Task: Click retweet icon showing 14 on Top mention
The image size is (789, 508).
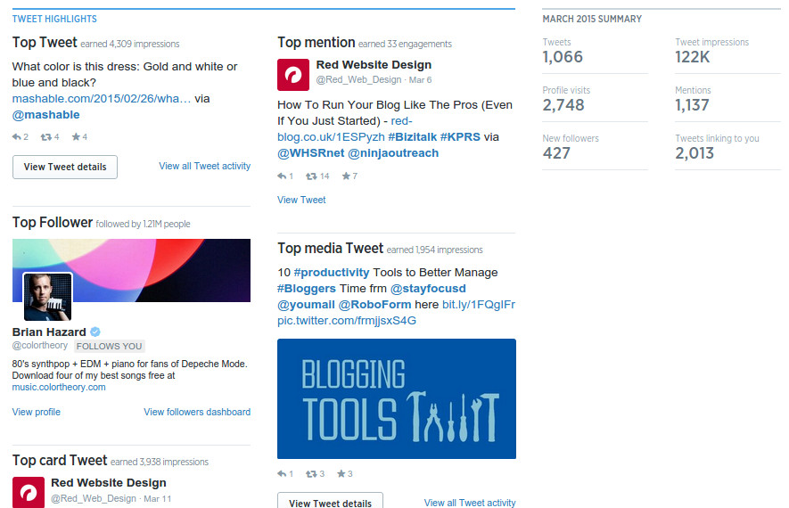Action: (x=311, y=176)
